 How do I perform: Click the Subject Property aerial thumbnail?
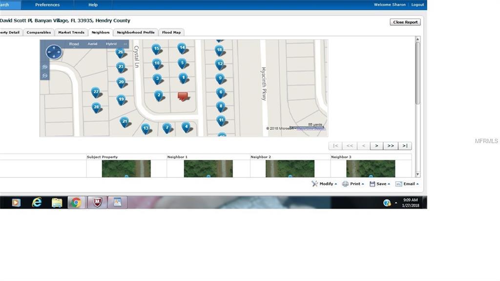click(126, 169)
